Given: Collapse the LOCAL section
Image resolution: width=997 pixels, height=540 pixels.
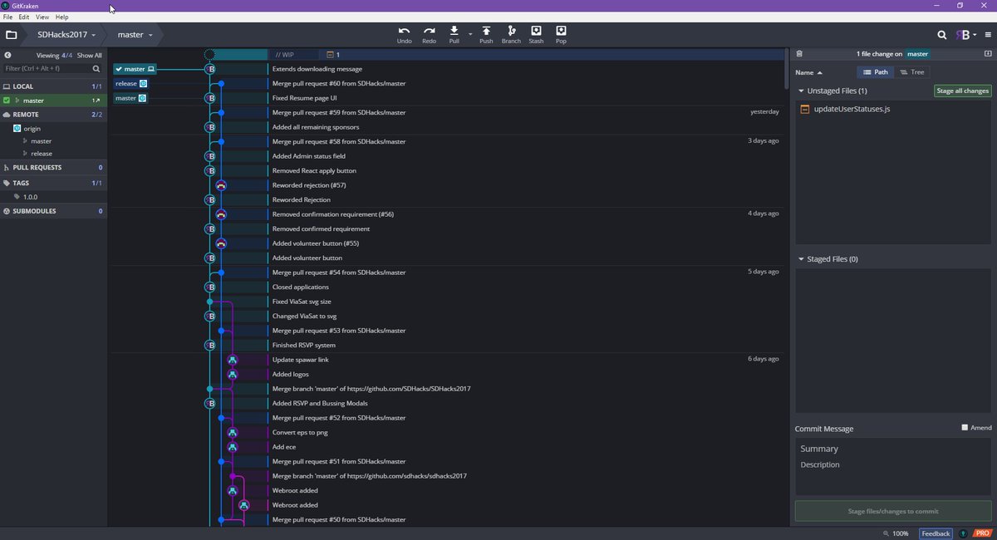Looking at the screenshot, I should coord(54,86).
